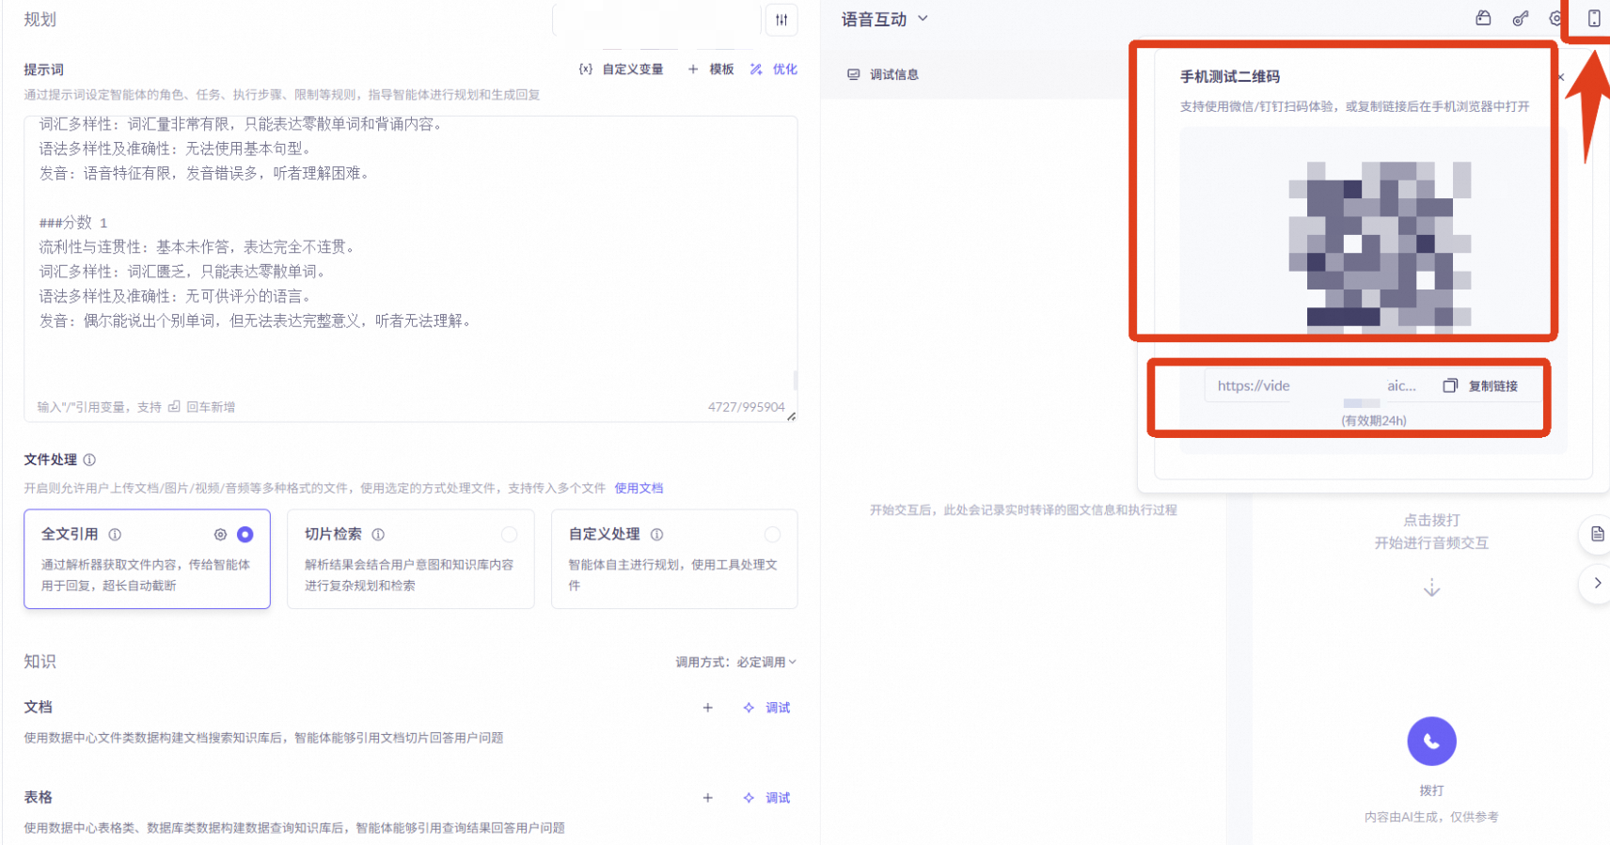The image size is (1610, 845).
Task: Click 调试 for 表格 knowledge
Action: click(x=766, y=798)
